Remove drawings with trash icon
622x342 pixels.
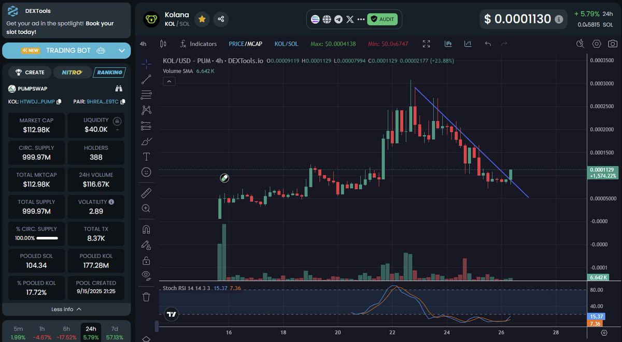click(146, 296)
